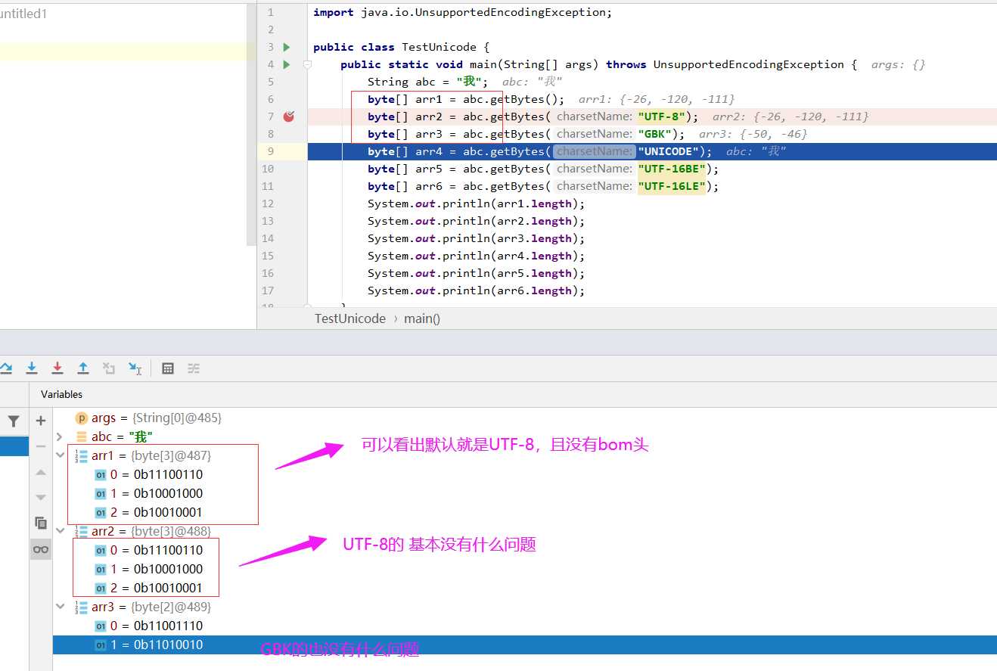Click the parameter icon next to args

pyautogui.click(x=82, y=418)
